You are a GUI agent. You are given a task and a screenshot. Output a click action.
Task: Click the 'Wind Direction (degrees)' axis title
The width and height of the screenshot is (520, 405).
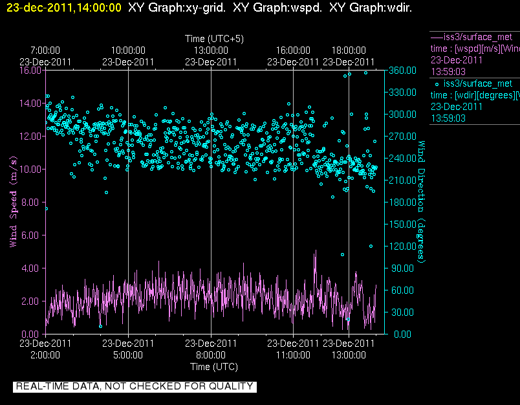click(421, 202)
